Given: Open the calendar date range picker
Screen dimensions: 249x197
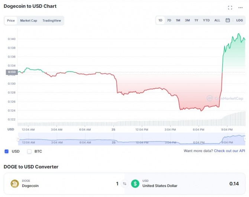Looking at the screenshot, I should click(227, 20).
